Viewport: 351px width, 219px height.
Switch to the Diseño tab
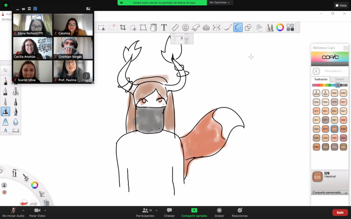coord(340,79)
